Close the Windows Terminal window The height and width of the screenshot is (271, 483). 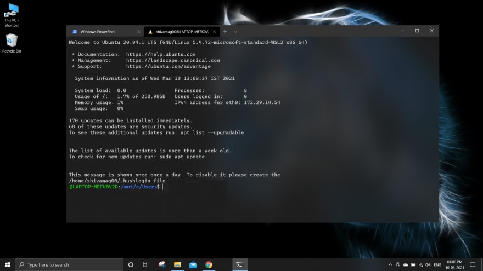coord(431,31)
